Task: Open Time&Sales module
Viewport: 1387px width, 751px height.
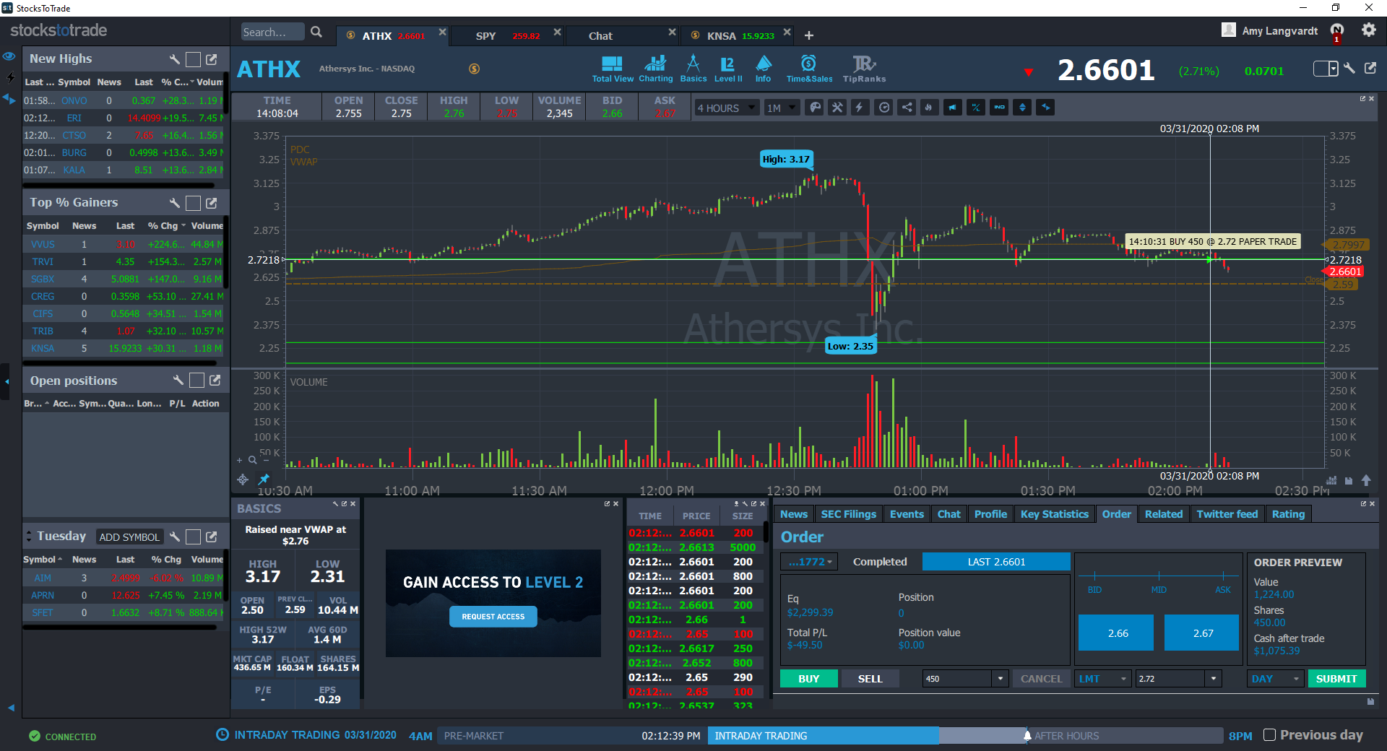Action: coord(809,69)
